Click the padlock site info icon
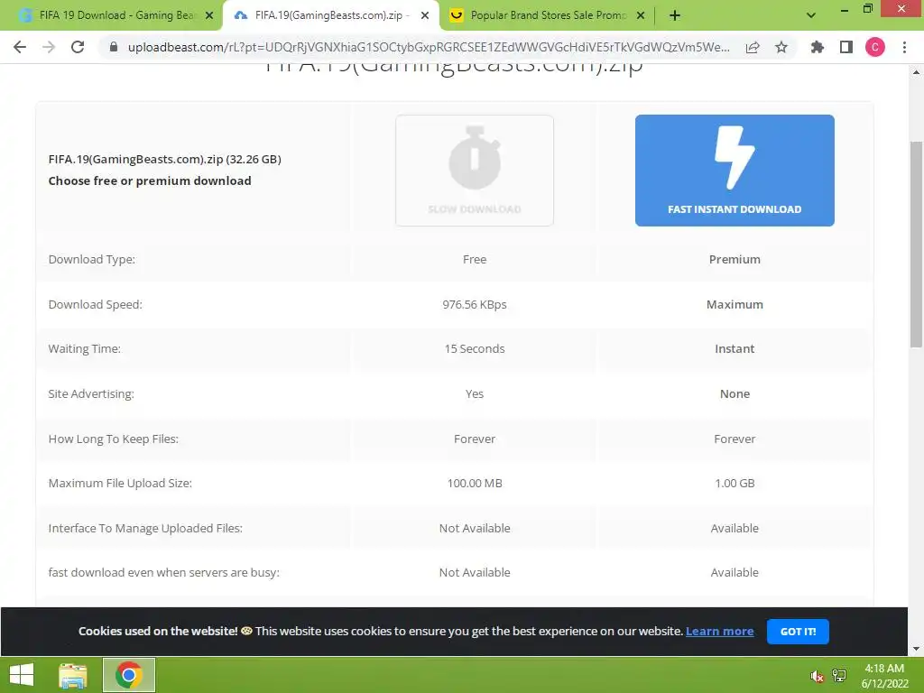Image resolution: width=924 pixels, height=693 pixels. click(114, 47)
